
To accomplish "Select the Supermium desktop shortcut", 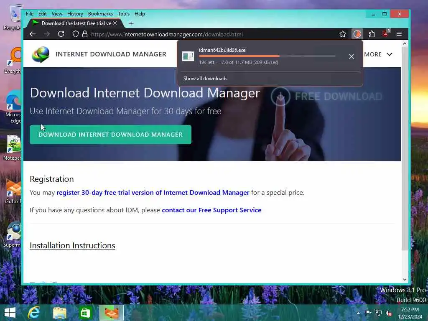I will coord(12,235).
